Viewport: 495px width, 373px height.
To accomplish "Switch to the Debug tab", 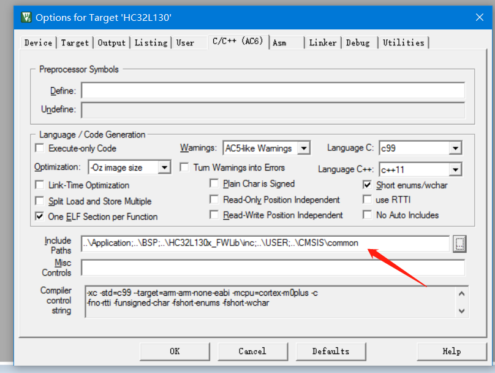I will pyautogui.click(x=358, y=43).
